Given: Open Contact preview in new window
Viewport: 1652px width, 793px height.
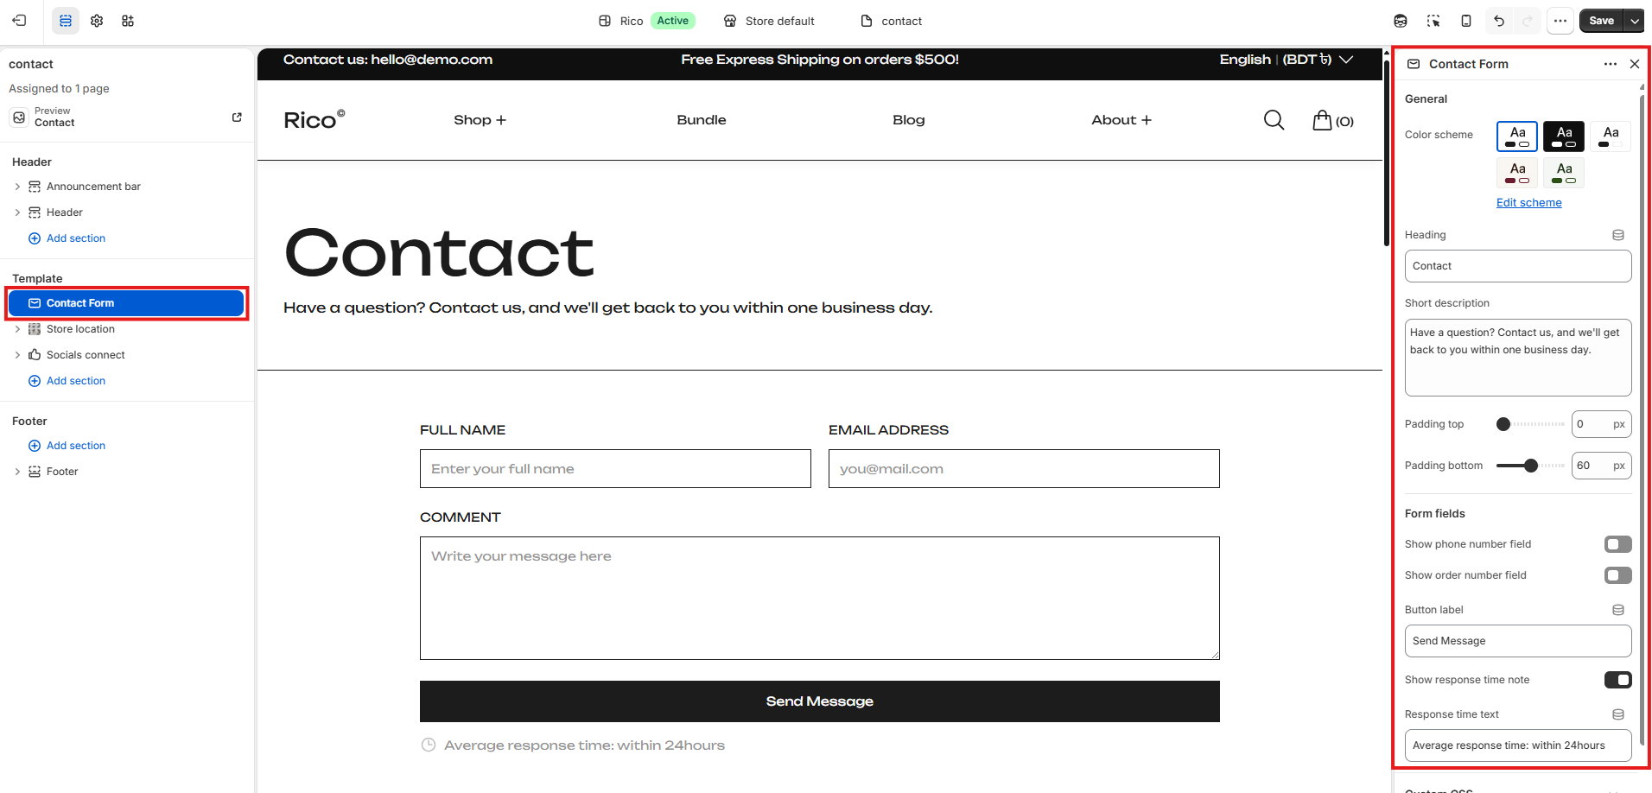Looking at the screenshot, I should point(237,117).
